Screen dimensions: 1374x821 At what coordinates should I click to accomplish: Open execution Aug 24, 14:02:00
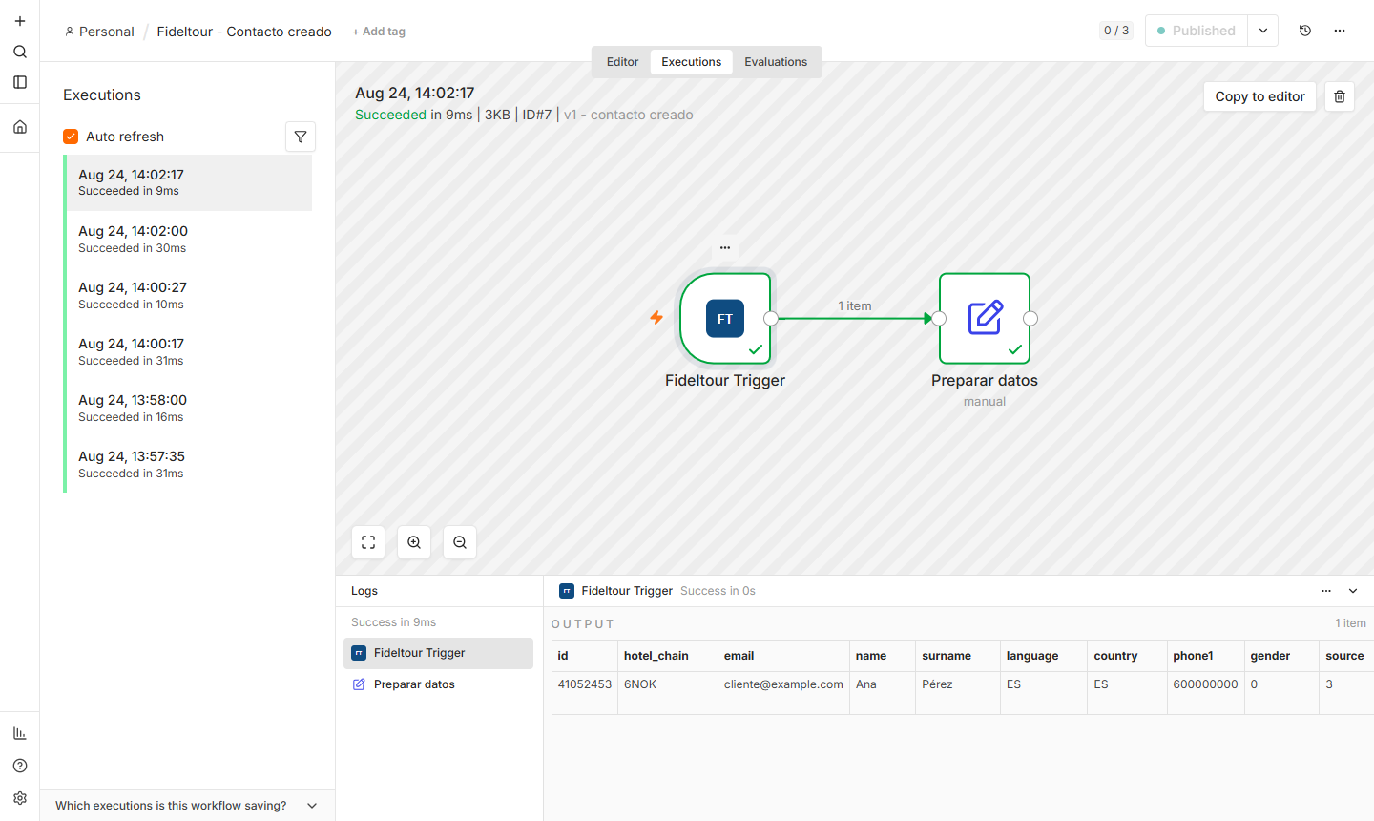coord(189,239)
